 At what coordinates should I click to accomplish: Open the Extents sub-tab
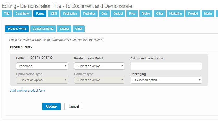64,29
